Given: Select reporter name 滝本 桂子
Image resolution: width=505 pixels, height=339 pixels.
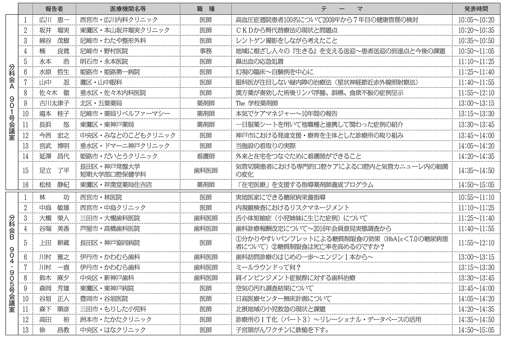Looking at the screenshot, I should click(x=54, y=114).
